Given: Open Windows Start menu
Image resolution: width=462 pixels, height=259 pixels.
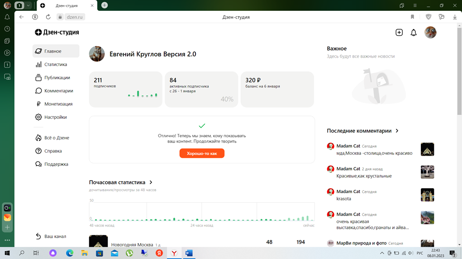Looking at the screenshot, I should pos(7,253).
